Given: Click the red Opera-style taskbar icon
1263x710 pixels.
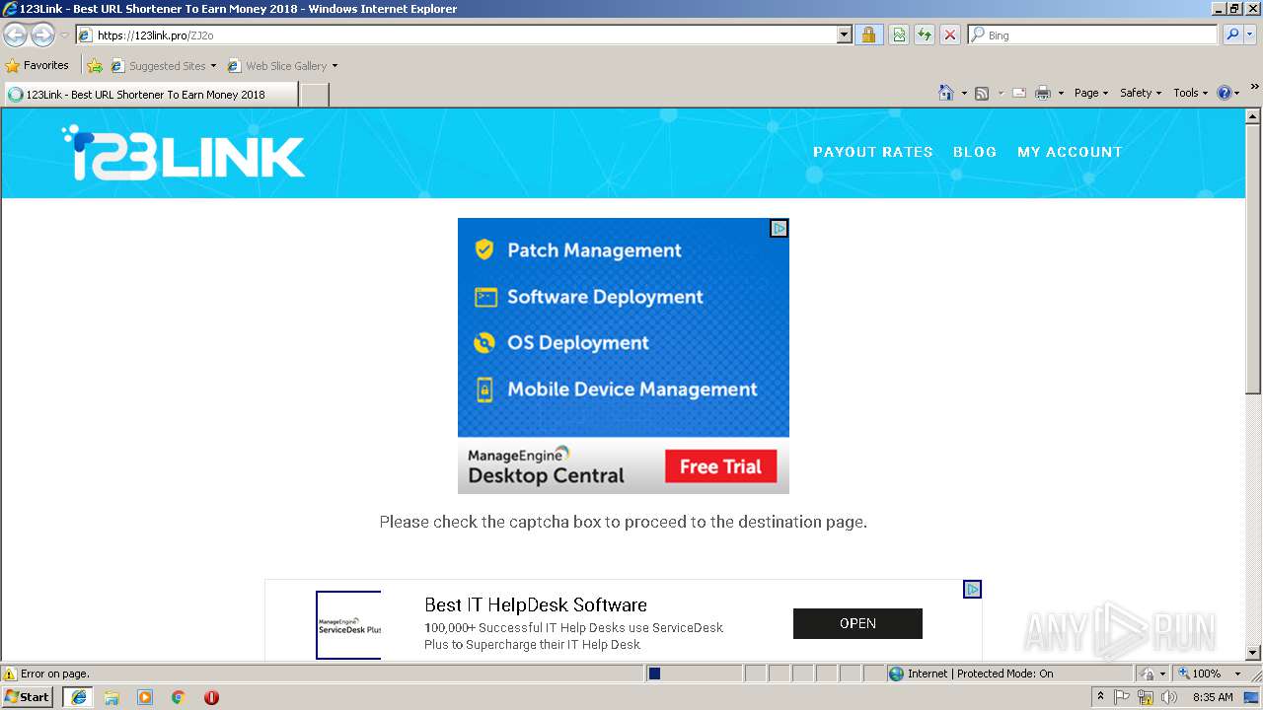Looking at the screenshot, I should (211, 697).
